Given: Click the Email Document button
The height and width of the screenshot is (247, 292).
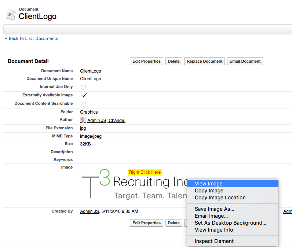Looking at the screenshot, I should pyautogui.click(x=245, y=61).
